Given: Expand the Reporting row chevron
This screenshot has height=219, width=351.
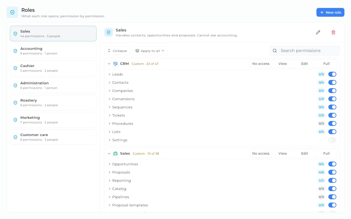Looking at the screenshot, I should click(110, 180).
